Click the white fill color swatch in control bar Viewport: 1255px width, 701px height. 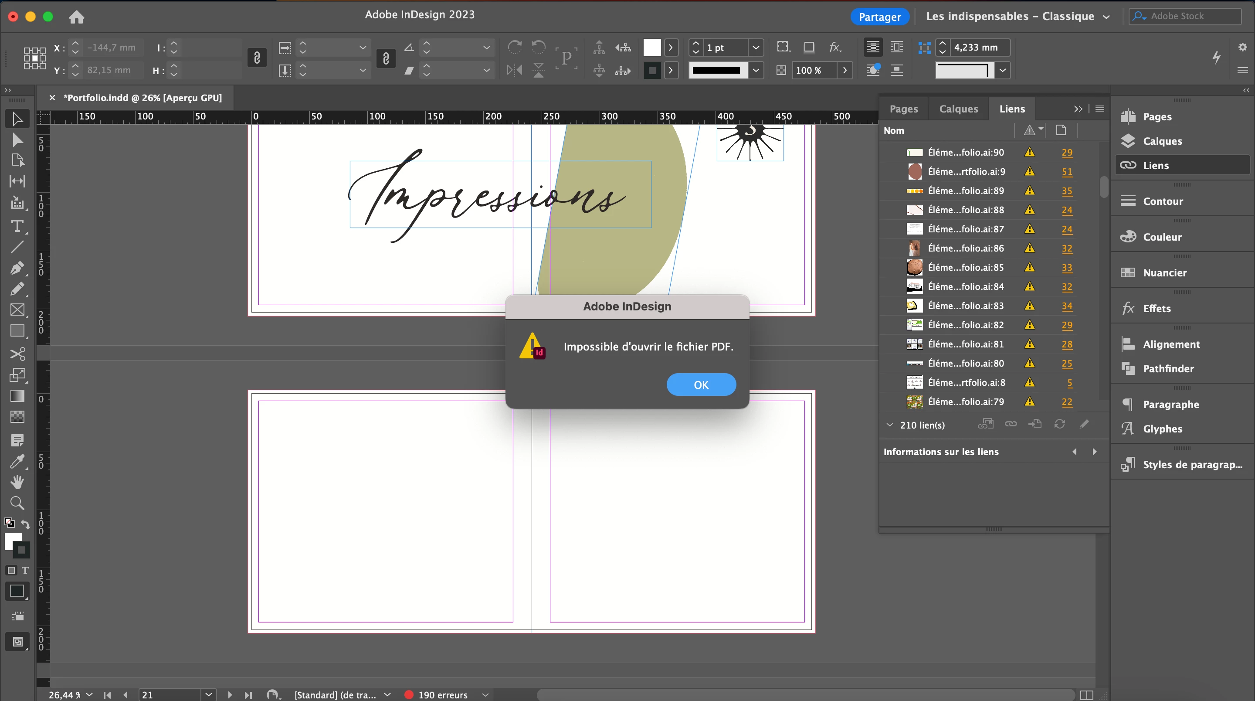click(x=652, y=48)
